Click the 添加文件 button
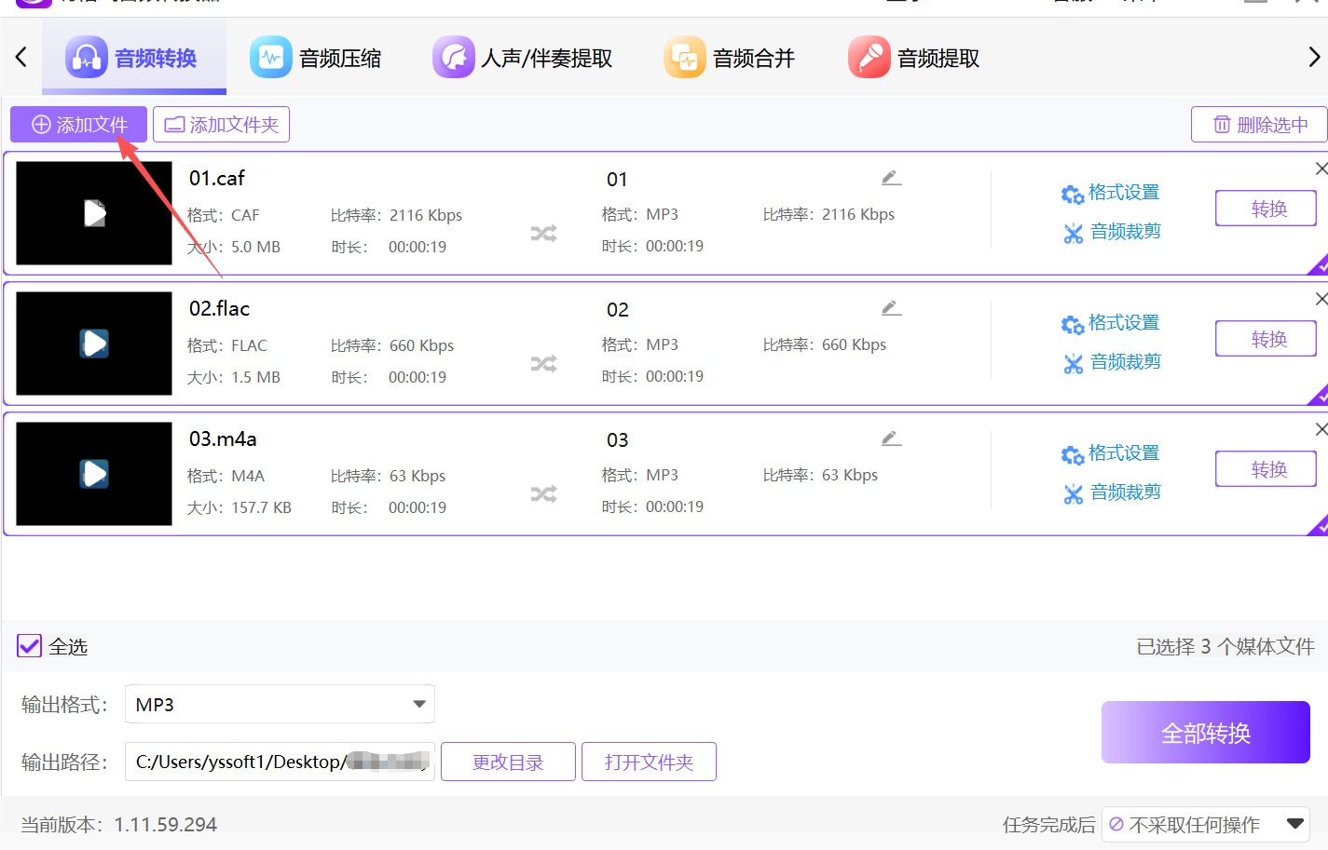The image size is (1328, 850). [79, 125]
